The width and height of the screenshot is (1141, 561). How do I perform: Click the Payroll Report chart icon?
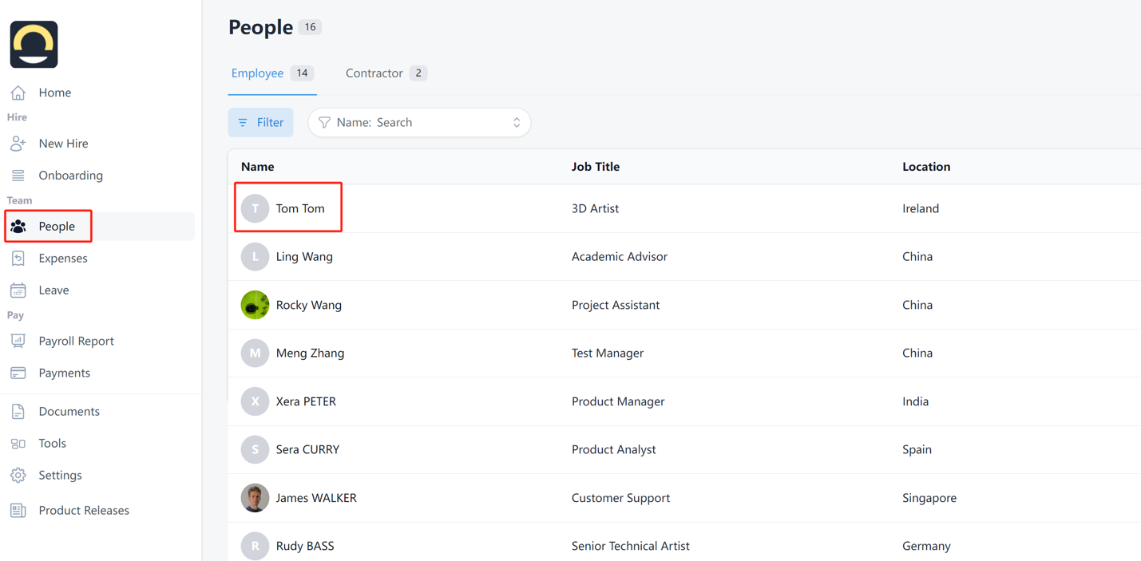(x=18, y=341)
